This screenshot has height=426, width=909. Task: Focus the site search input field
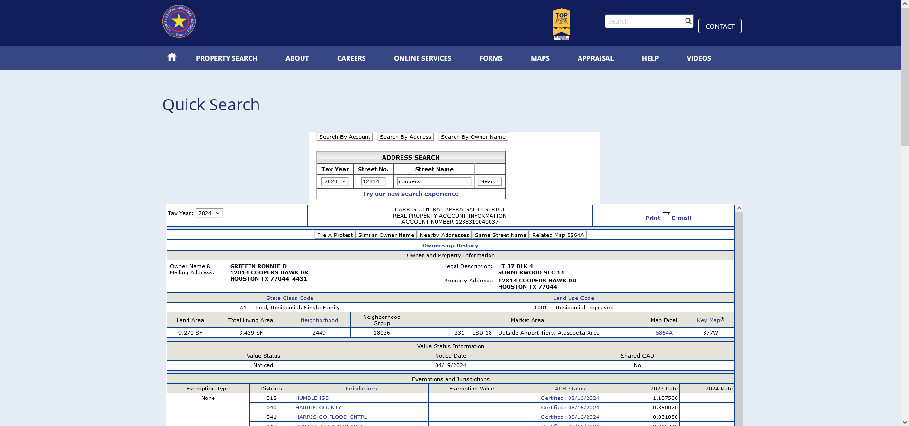[x=645, y=21]
